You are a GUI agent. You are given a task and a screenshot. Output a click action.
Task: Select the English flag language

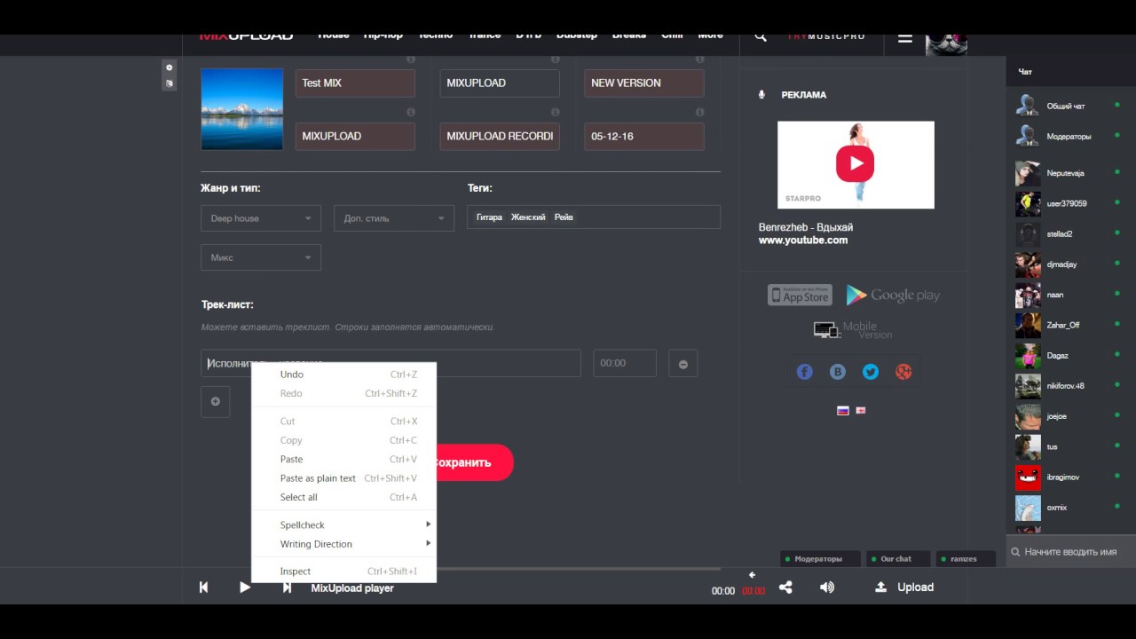click(860, 410)
